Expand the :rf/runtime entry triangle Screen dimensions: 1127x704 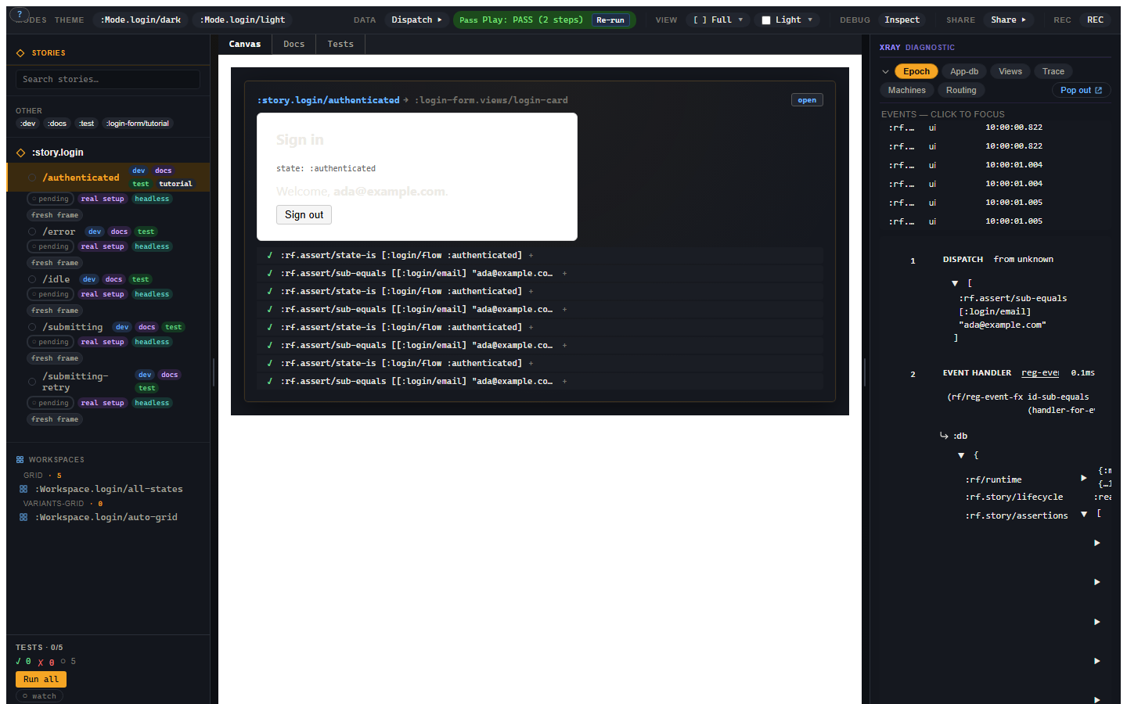pyautogui.click(x=1084, y=478)
